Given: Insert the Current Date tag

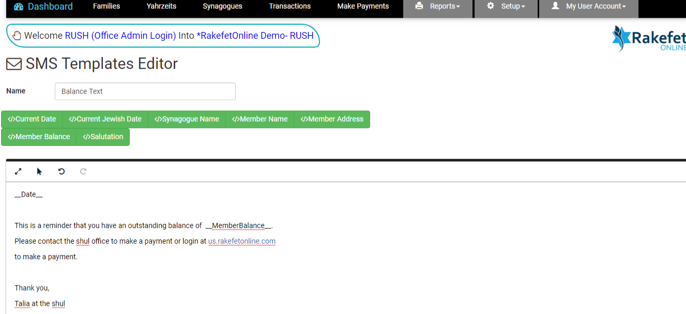Looking at the screenshot, I should coord(32,119).
